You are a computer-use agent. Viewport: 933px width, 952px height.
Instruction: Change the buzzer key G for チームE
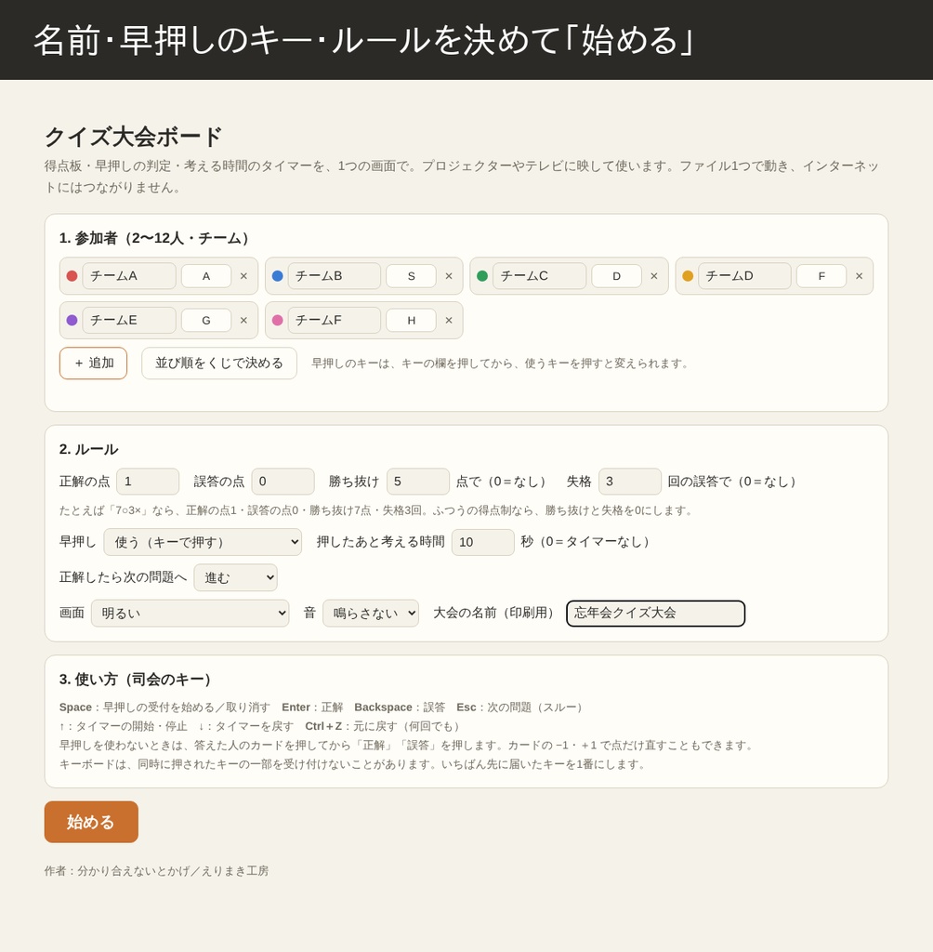coord(206,321)
